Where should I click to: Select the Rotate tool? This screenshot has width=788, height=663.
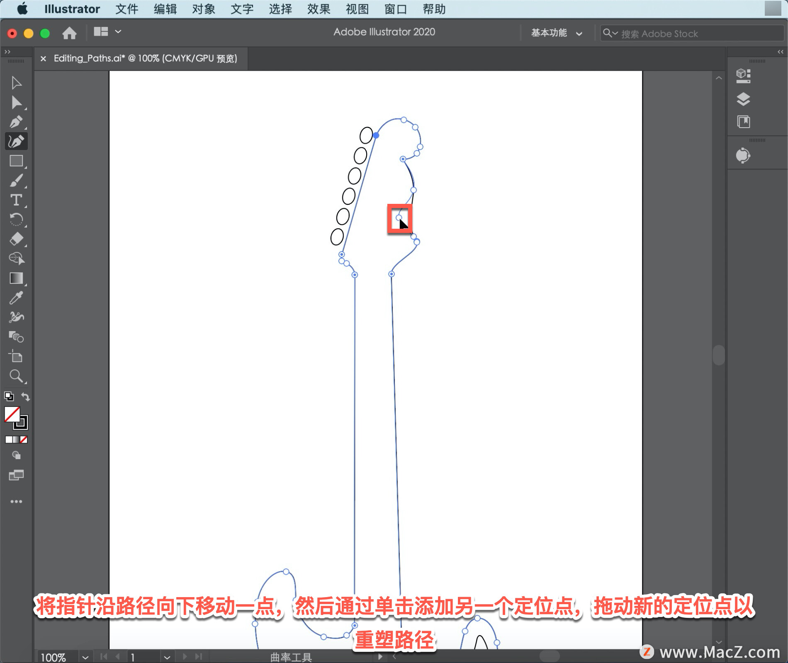coord(16,220)
